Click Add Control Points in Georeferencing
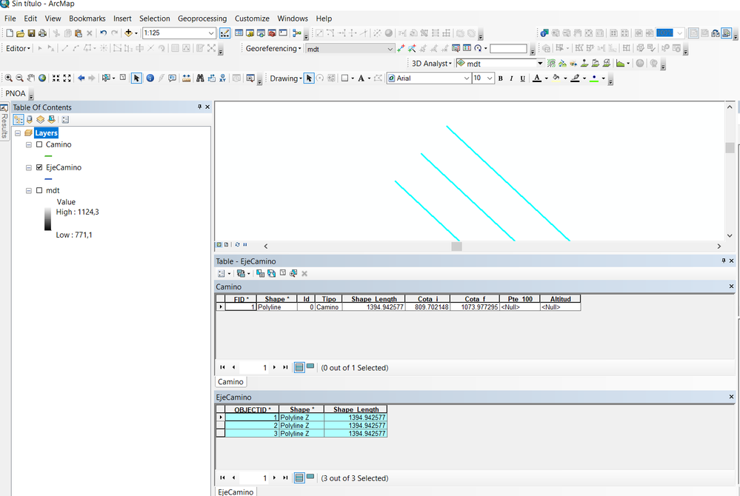740x496 pixels. [x=401, y=48]
